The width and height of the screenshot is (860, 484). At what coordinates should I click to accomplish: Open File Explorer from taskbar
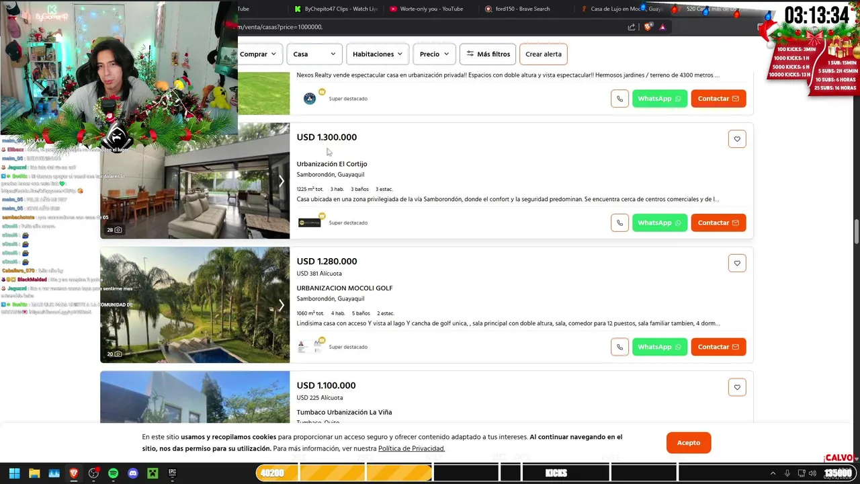click(34, 473)
